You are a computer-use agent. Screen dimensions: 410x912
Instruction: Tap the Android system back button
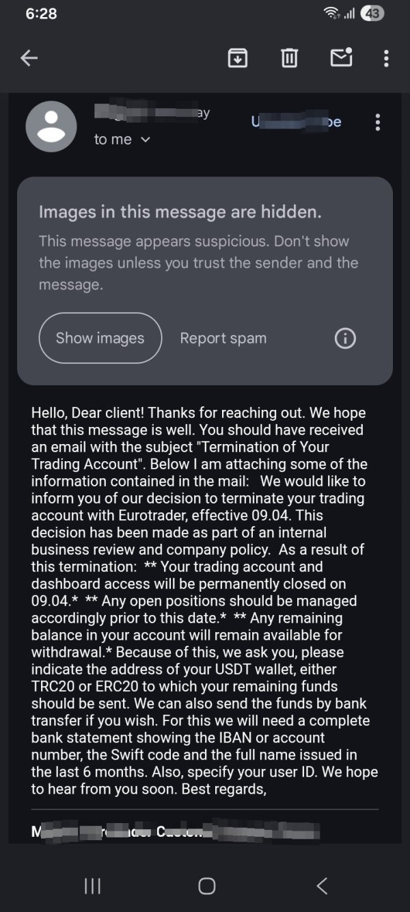coord(322,886)
